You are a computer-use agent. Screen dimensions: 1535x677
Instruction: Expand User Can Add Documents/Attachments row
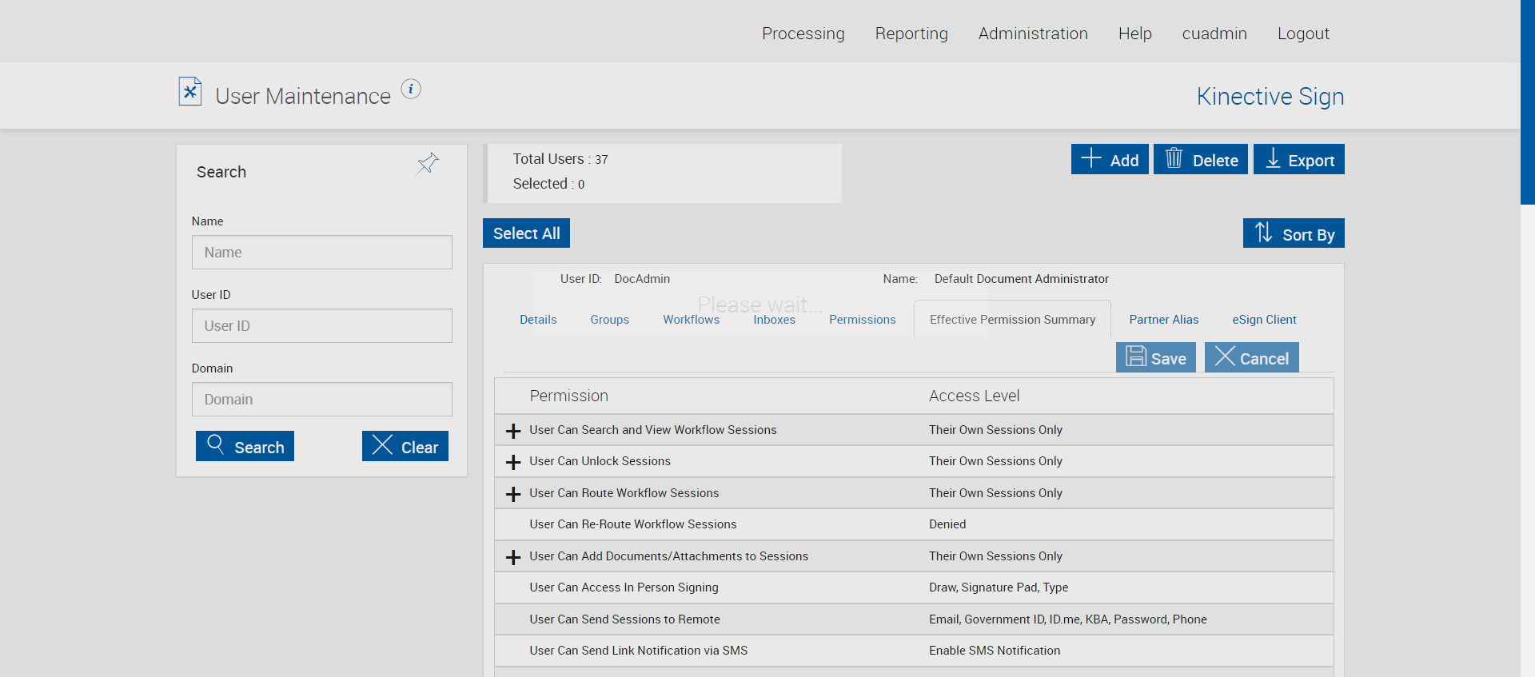coord(513,557)
